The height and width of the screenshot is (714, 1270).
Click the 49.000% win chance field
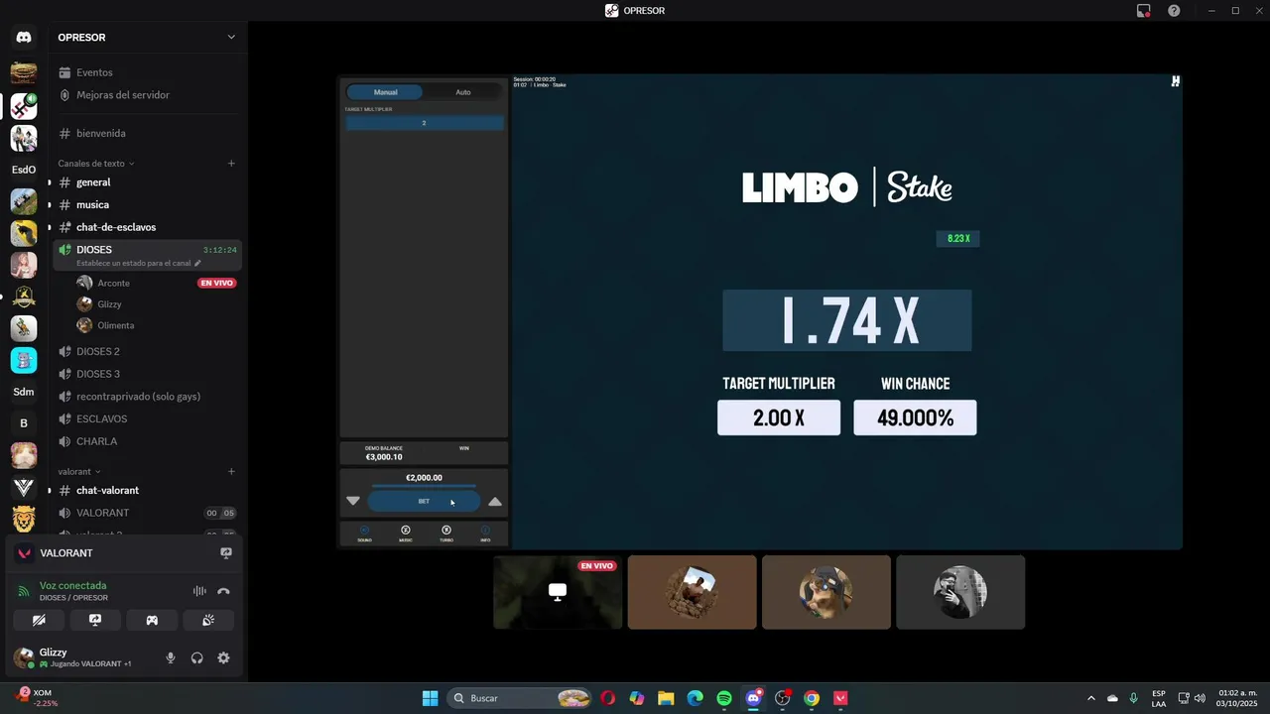[915, 417]
